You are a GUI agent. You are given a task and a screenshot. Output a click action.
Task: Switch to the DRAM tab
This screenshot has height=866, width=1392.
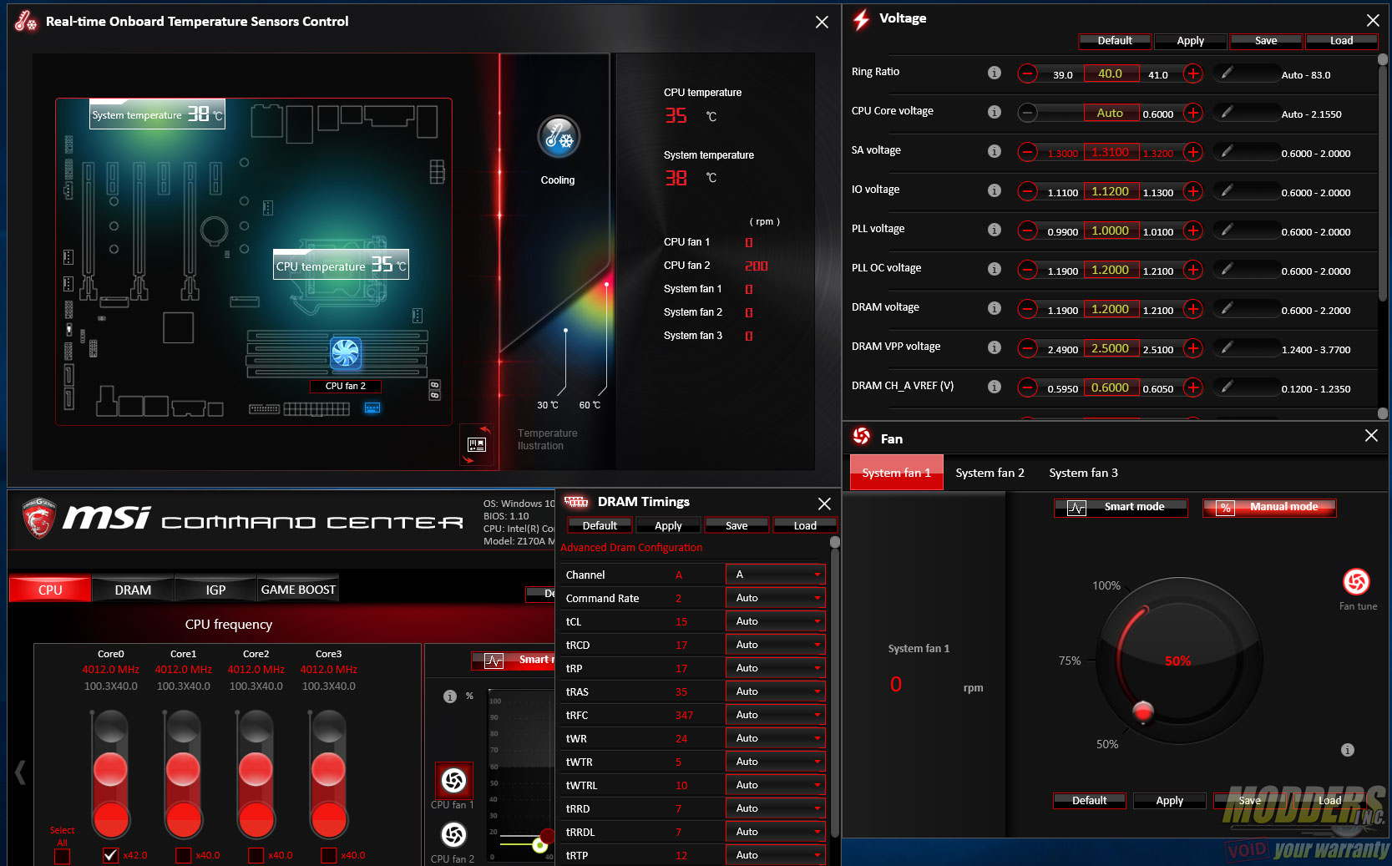133,589
